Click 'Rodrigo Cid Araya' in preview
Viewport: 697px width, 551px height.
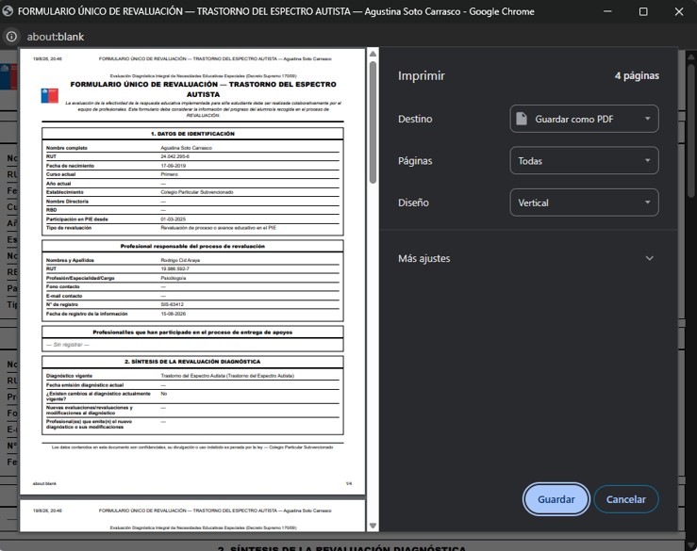(180, 260)
